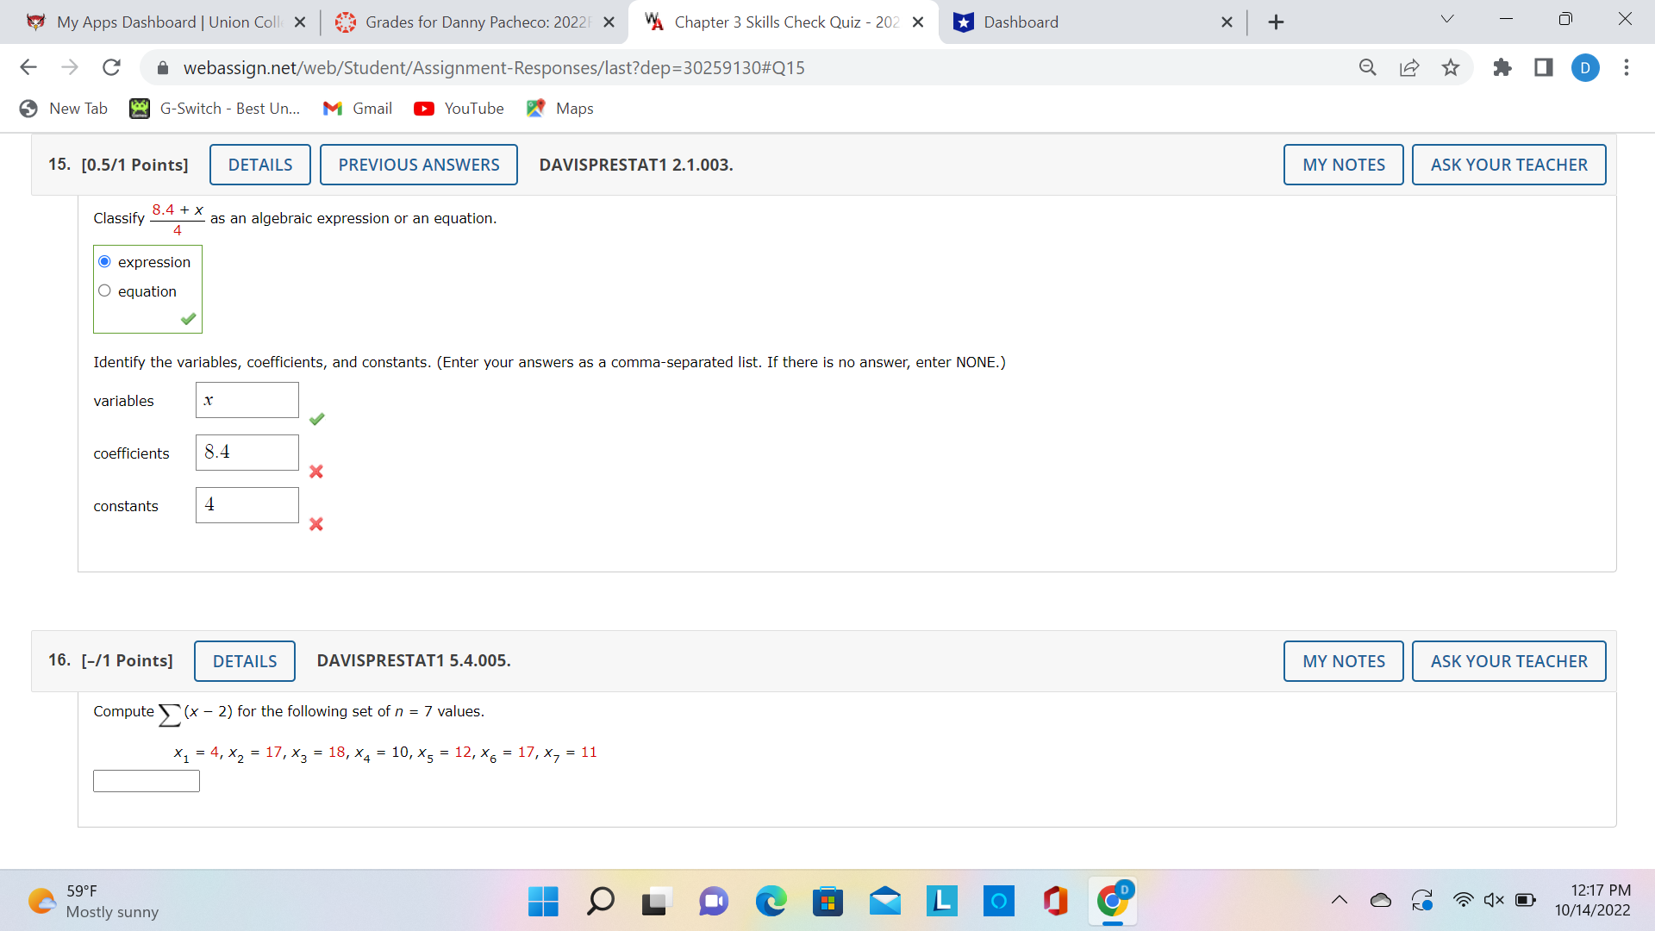Click the browser reload page icon
The width and height of the screenshot is (1655, 931).
pyautogui.click(x=111, y=67)
